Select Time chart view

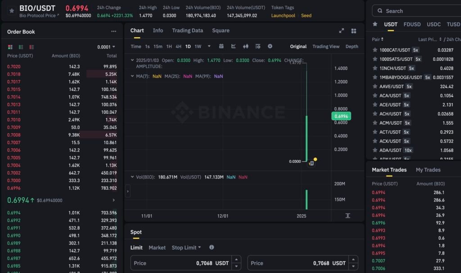click(x=136, y=46)
